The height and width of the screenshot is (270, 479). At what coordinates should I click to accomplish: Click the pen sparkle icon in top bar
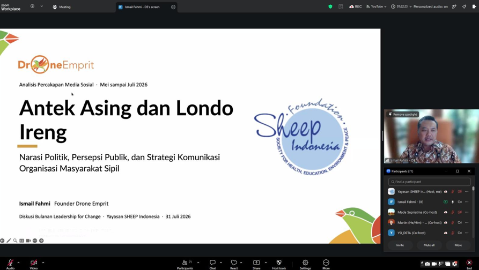point(454,6)
